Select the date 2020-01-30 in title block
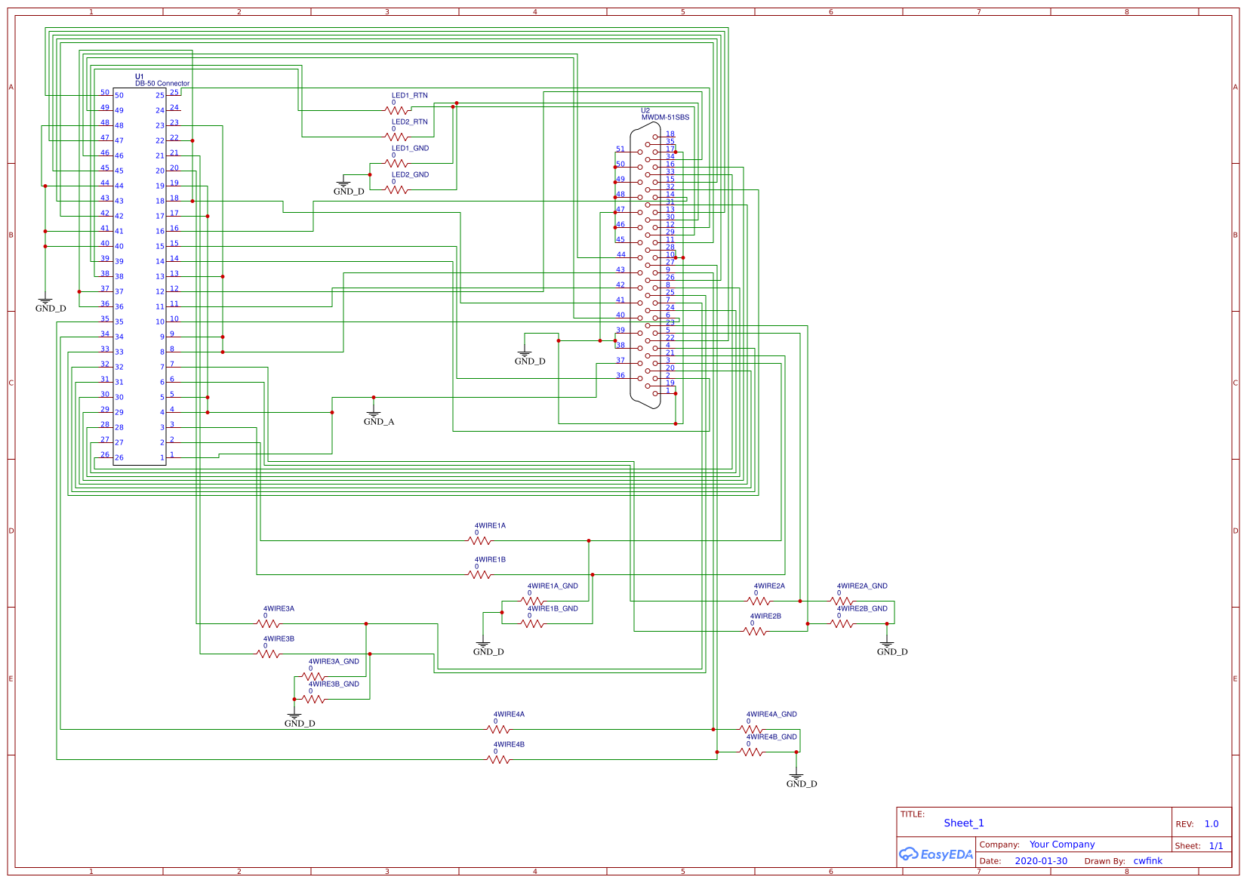1247x883 pixels. (x=1042, y=861)
